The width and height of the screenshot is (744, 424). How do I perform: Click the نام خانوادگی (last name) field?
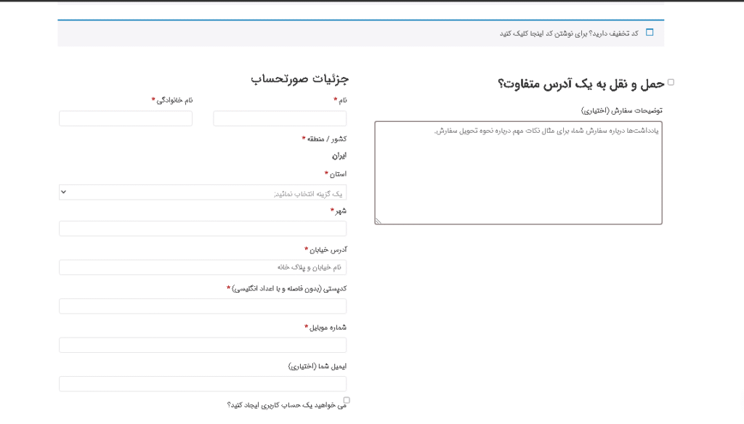[125, 117]
